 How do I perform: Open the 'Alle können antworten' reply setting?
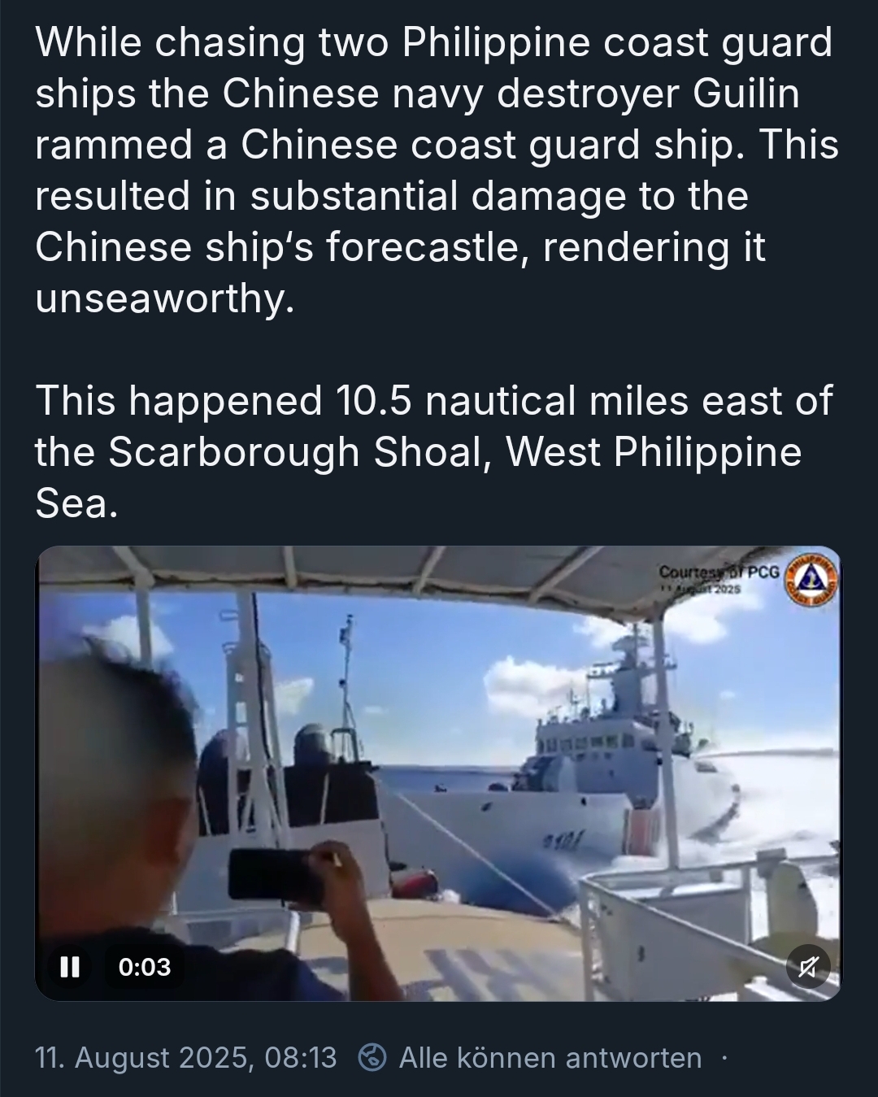[x=550, y=1057]
